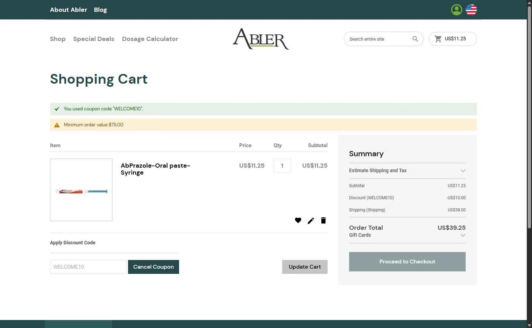Click the Apply Discount Code heading
The height and width of the screenshot is (328, 532).
(73, 243)
